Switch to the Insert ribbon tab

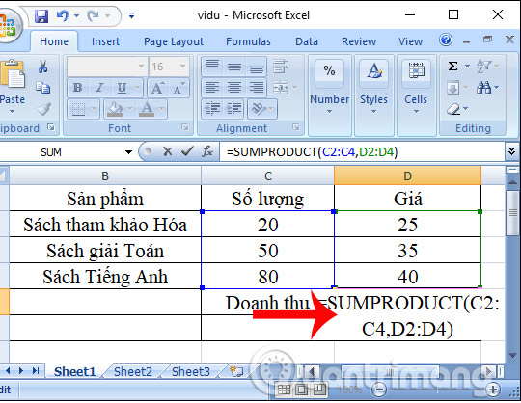[x=105, y=41]
